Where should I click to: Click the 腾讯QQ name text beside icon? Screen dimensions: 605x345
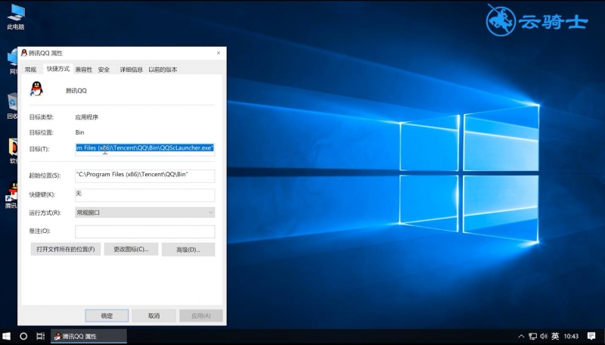pyautogui.click(x=76, y=91)
